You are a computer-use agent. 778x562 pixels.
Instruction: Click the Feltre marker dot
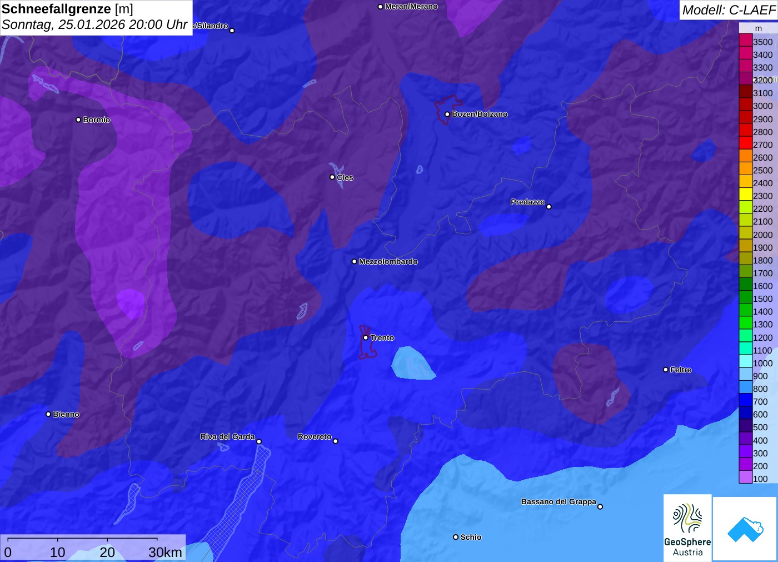pyautogui.click(x=666, y=370)
